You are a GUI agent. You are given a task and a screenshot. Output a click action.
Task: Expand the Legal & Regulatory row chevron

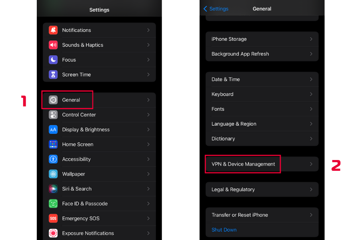[x=311, y=190]
